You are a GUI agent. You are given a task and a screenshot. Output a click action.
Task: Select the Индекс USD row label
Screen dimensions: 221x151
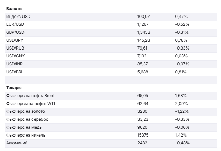[x=18, y=17]
